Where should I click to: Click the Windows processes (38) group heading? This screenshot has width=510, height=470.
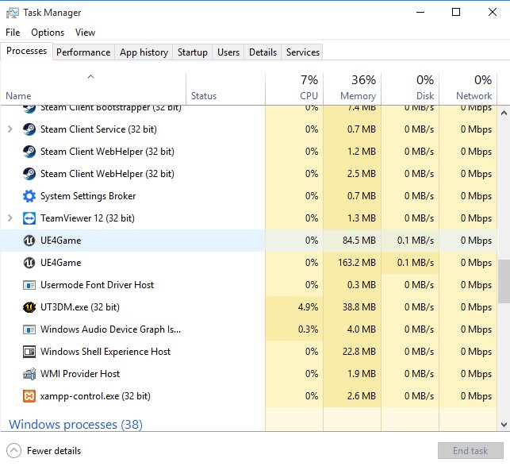coord(76,425)
